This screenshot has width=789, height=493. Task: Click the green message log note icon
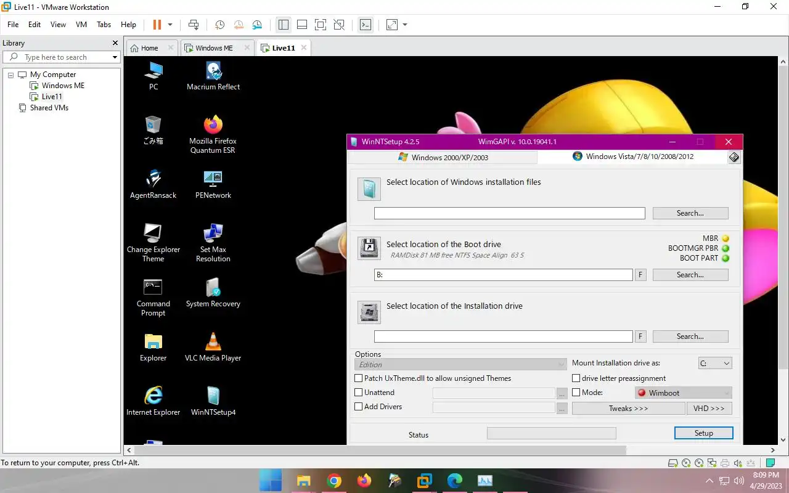click(771, 463)
